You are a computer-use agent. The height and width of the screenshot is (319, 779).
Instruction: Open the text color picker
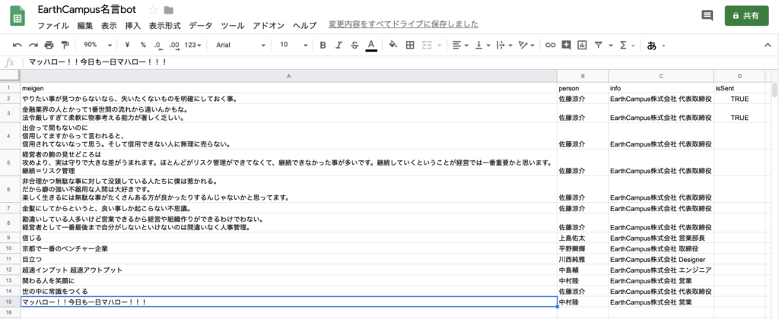(x=371, y=45)
